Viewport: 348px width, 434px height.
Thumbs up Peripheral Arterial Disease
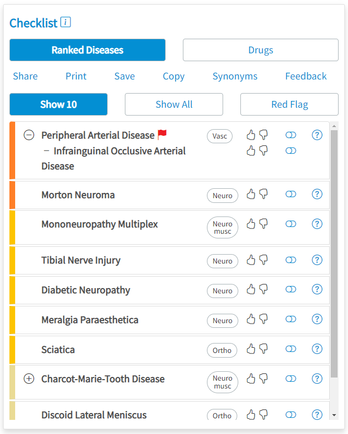coord(251,135)
